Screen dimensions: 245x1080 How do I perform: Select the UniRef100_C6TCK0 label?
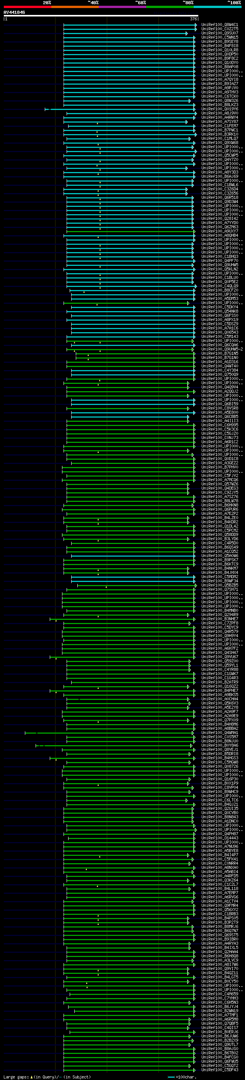[x=219, y=97]
